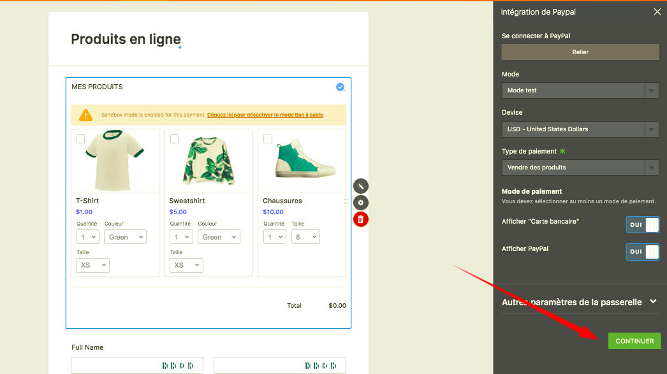Close the intégration de Paypal panel
Screen dimensions: 667x374
(x=657, y=12)
